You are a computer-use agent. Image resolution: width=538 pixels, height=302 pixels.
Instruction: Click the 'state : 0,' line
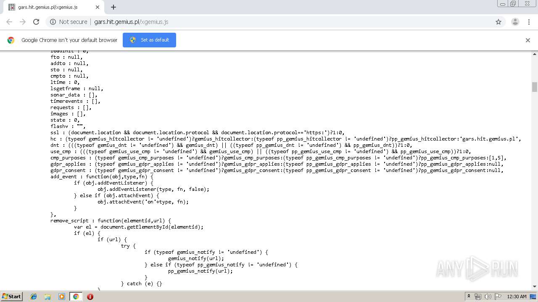65,120
